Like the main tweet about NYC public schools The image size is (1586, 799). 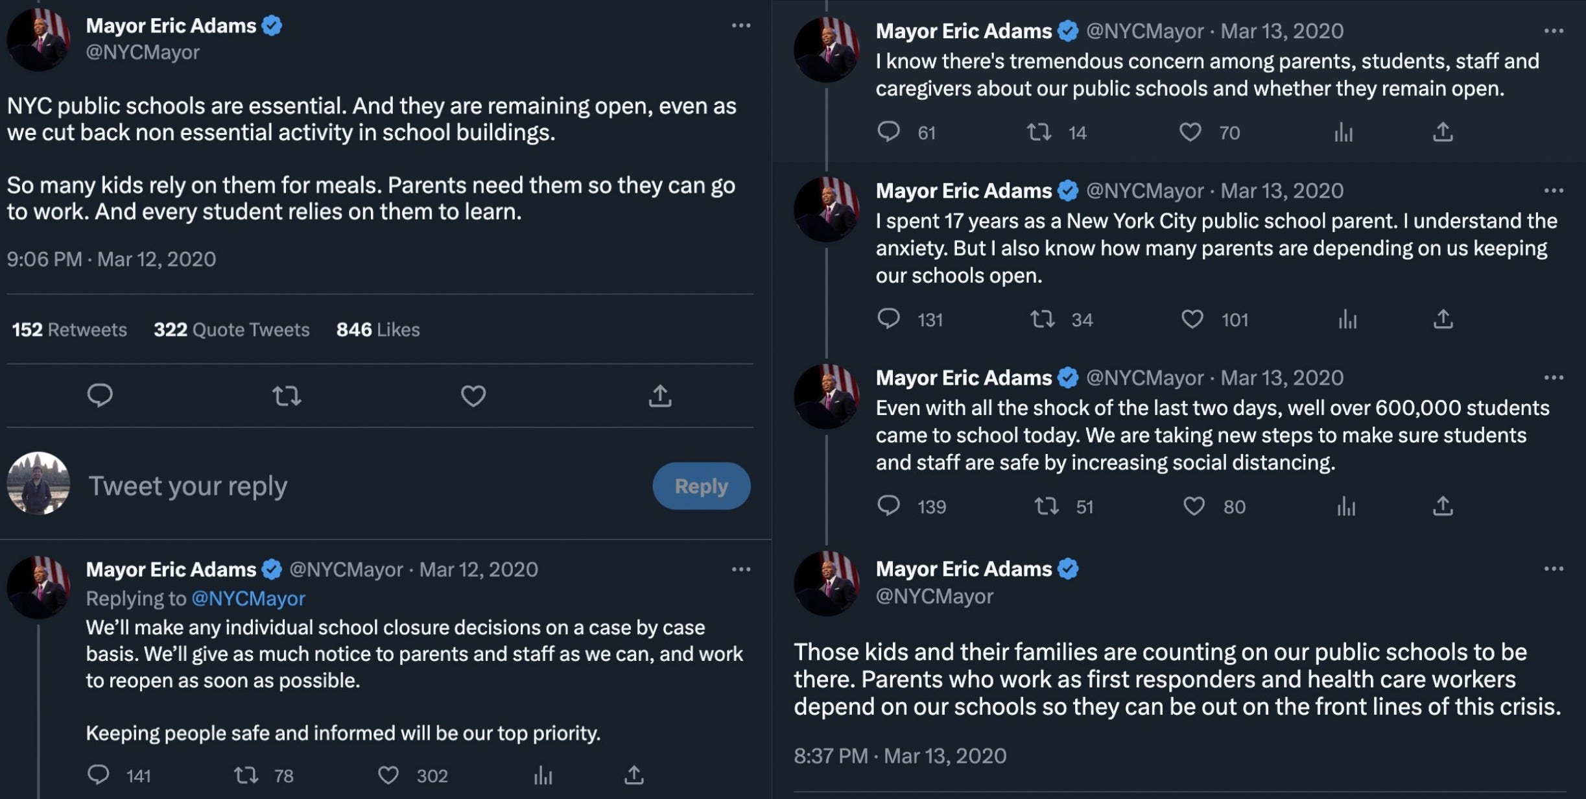473,396
